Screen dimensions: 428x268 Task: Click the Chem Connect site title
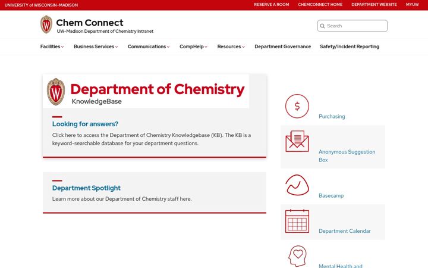[x=90, y=23]
